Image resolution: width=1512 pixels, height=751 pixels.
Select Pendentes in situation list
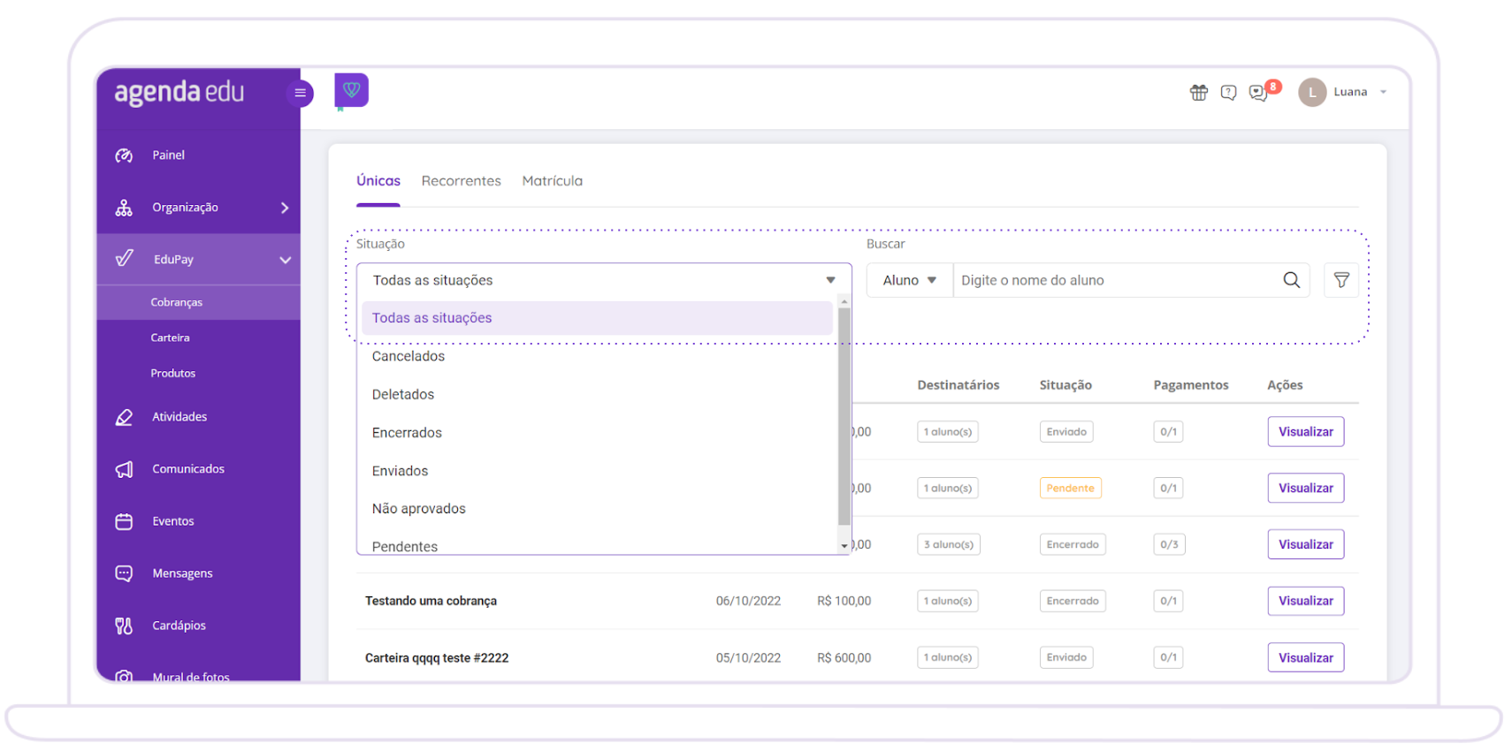point(597,545)
